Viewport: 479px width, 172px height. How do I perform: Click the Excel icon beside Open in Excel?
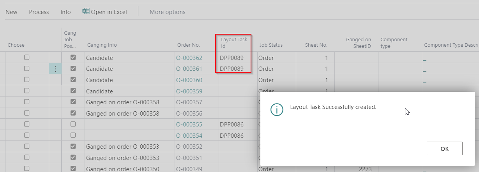point(86,11)
